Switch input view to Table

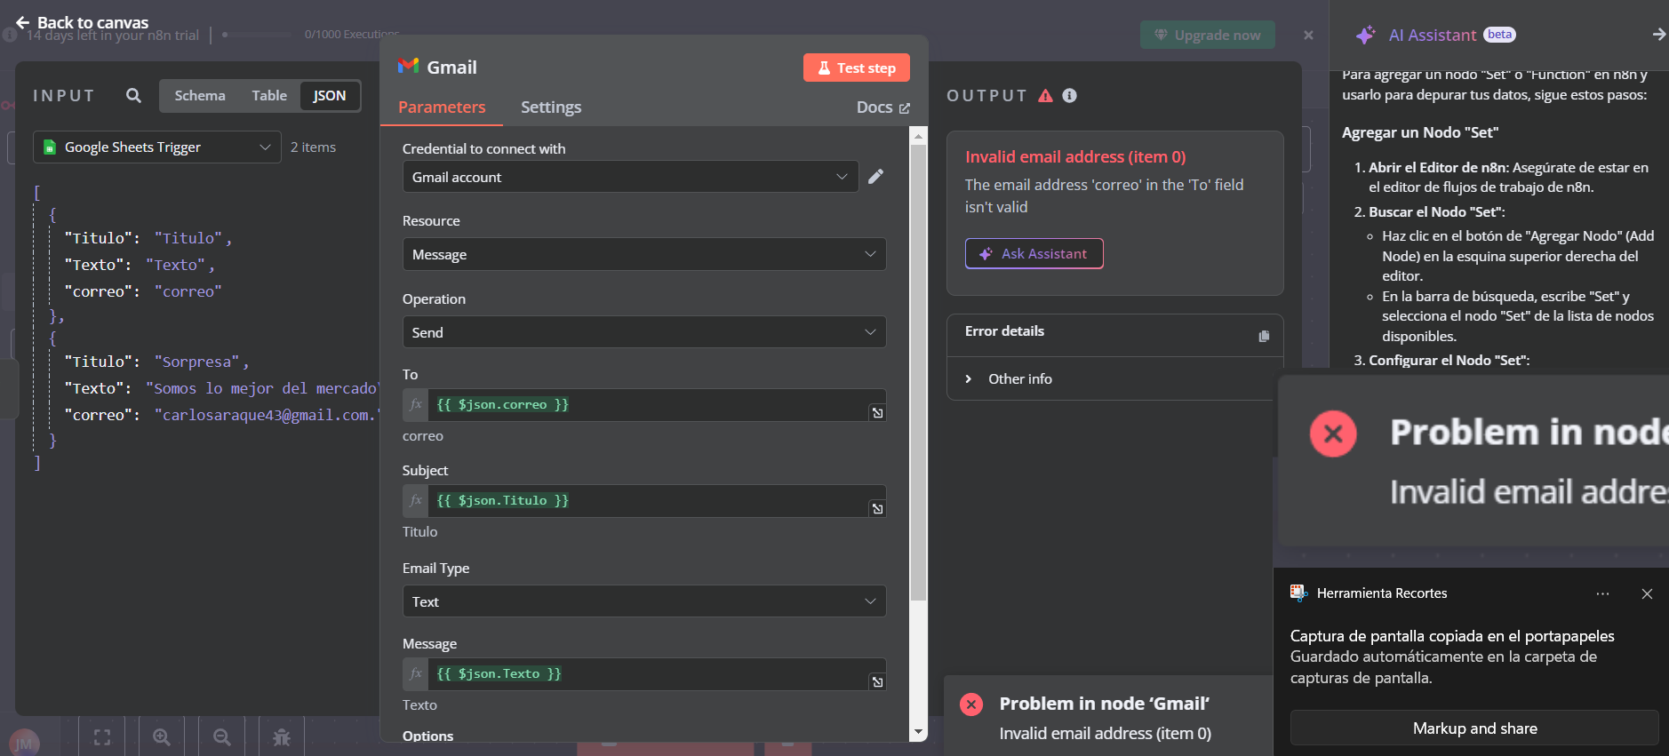tap(269, 95)
